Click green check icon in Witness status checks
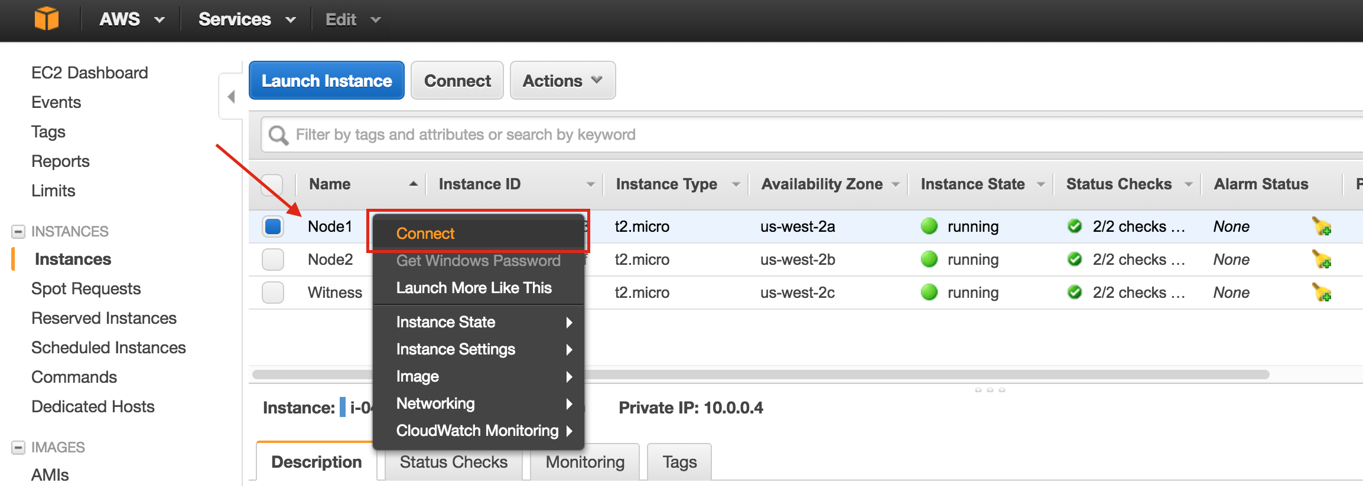 tap(1075, 292)
